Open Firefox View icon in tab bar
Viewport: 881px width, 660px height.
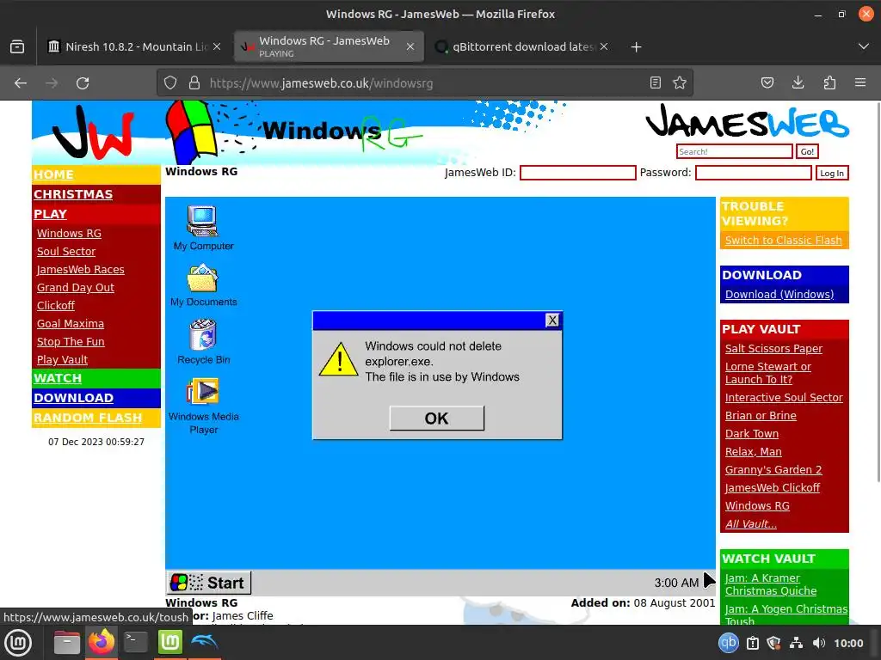tap(17, 46)
